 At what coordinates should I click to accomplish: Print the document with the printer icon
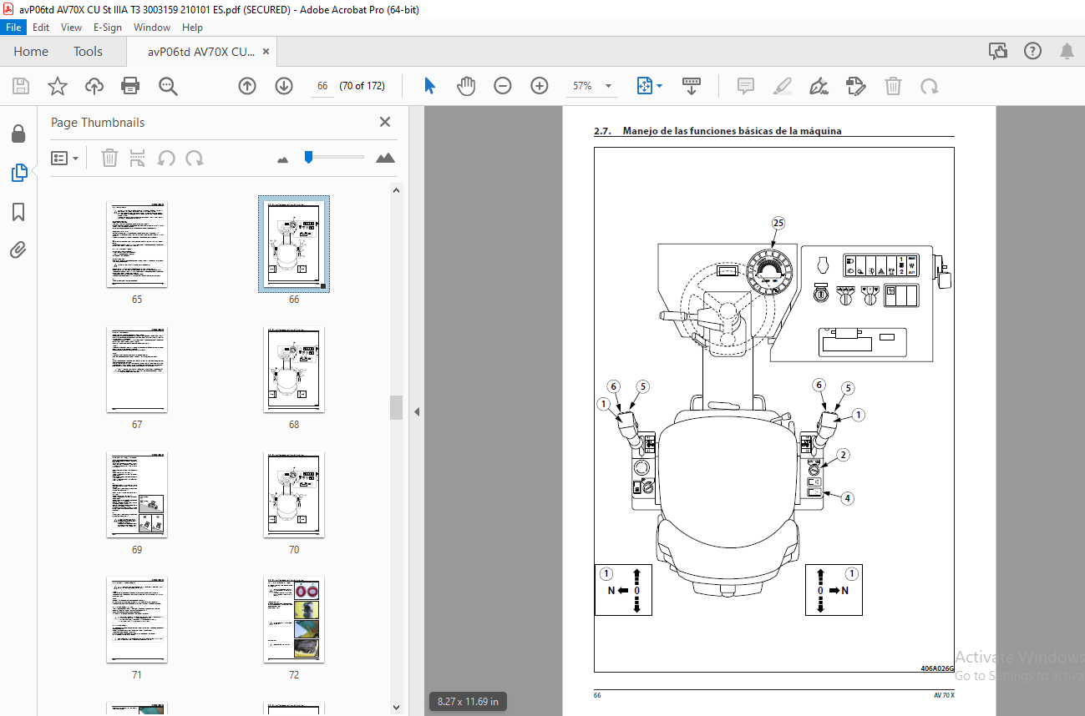[129, 86]
